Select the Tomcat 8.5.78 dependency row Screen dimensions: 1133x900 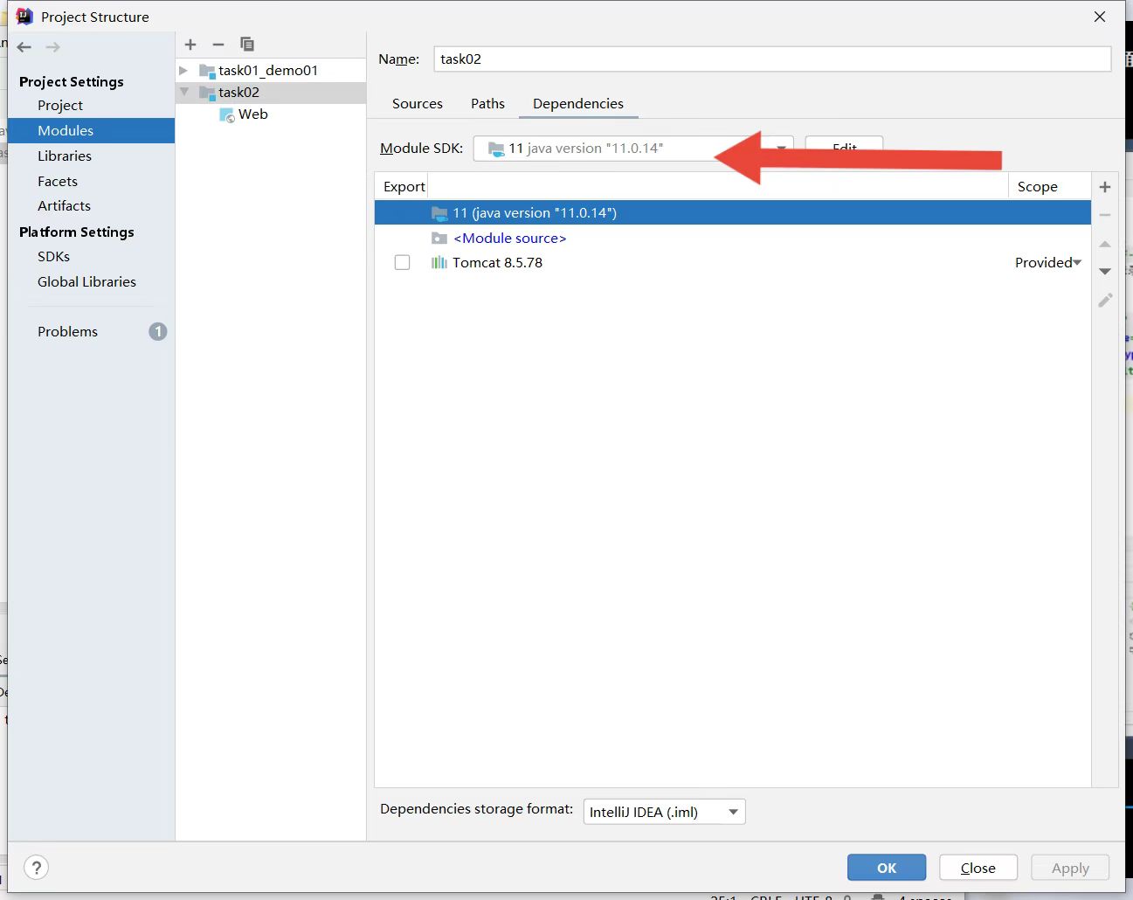(x=732, y=262)
